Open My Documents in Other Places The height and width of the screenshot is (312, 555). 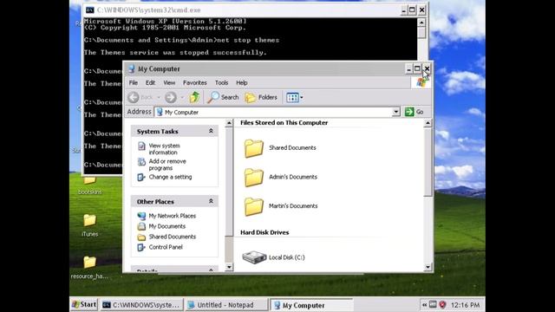tap(167, 226)
